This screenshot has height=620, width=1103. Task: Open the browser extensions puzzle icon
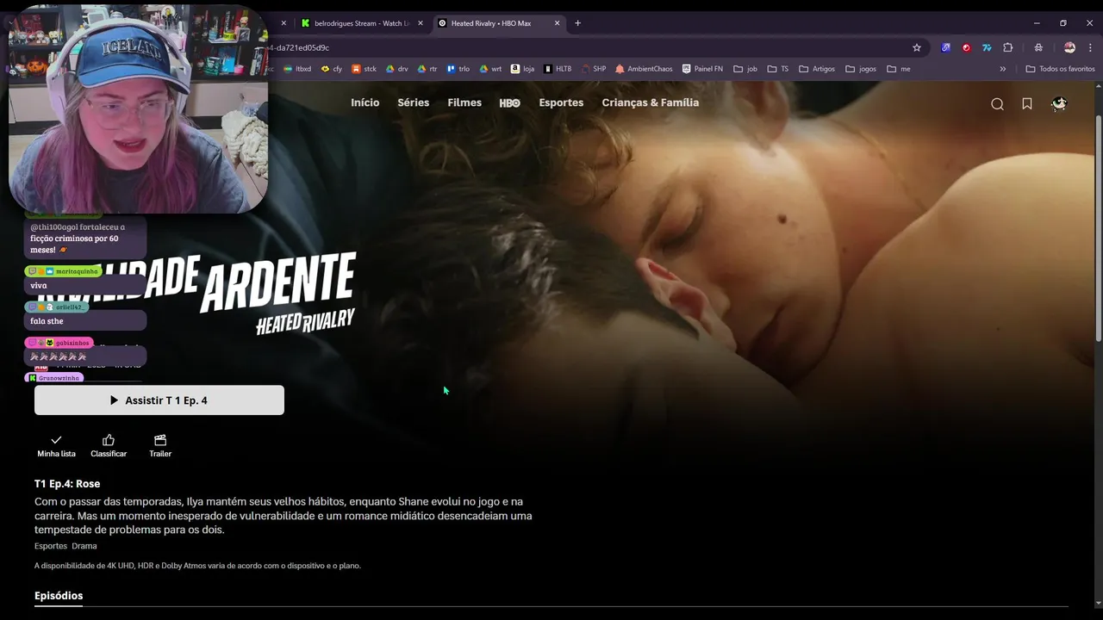click(x=1007, y=47)
